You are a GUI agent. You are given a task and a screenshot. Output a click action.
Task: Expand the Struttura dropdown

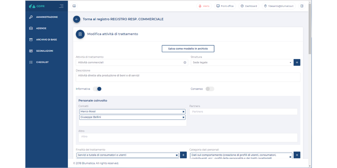[290, 62]
